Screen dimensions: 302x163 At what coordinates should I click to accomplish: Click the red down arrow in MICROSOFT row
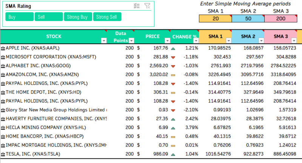[173, 57]
